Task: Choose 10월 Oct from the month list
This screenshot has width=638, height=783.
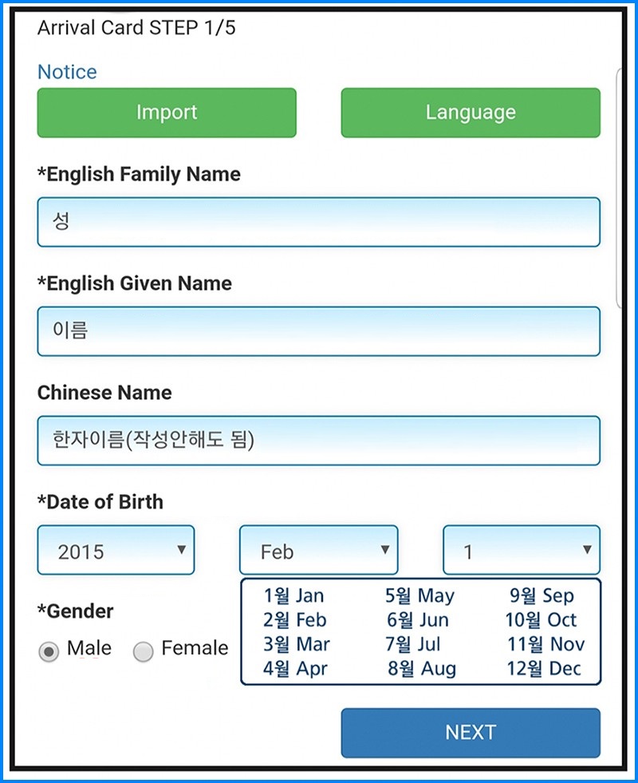Action: 546,620
